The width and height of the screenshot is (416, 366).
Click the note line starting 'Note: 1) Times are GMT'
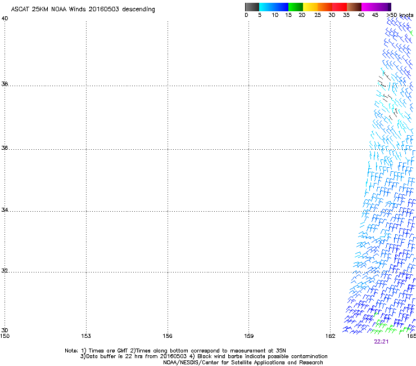(175, 351)
